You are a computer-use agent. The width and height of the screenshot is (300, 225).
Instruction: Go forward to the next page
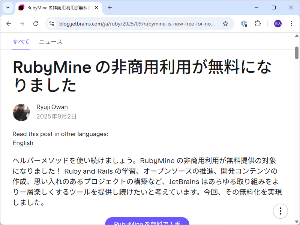pyautogui.click(x=22, y=23)
